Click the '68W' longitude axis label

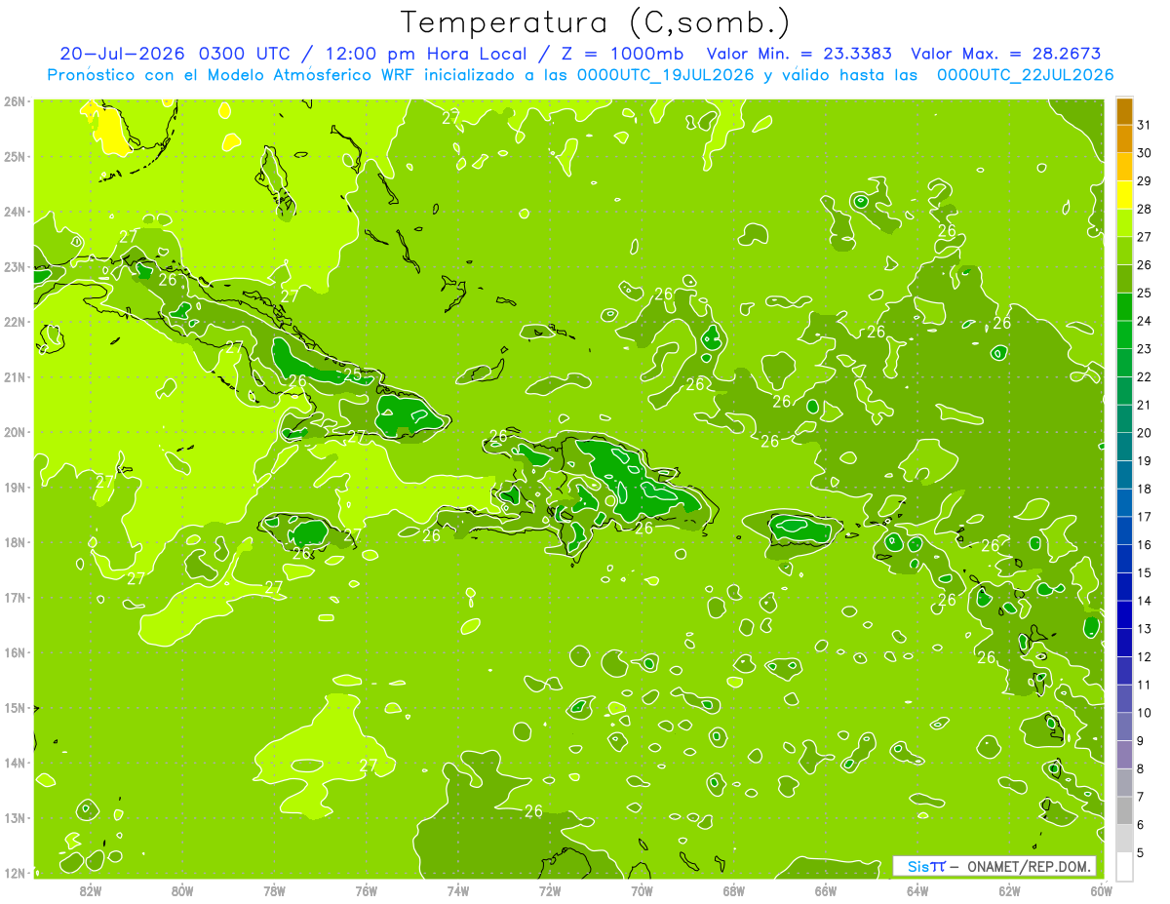coord(733,890)
